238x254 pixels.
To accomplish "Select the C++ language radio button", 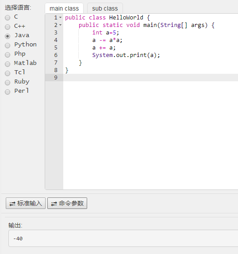I will point(8,27).
